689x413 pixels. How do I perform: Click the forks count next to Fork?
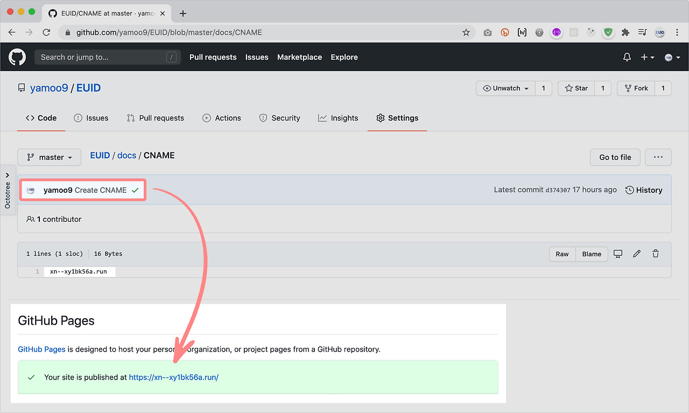[x=663, y=88]
